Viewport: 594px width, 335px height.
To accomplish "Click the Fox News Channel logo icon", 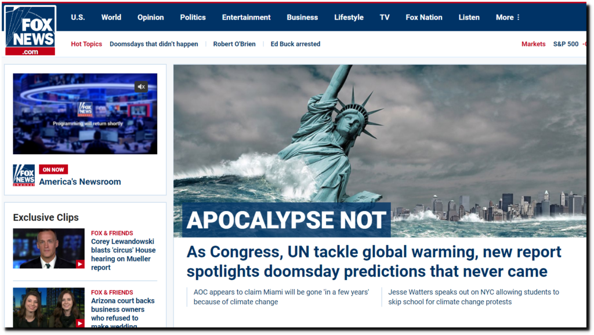I will click(x=24, y=175).
